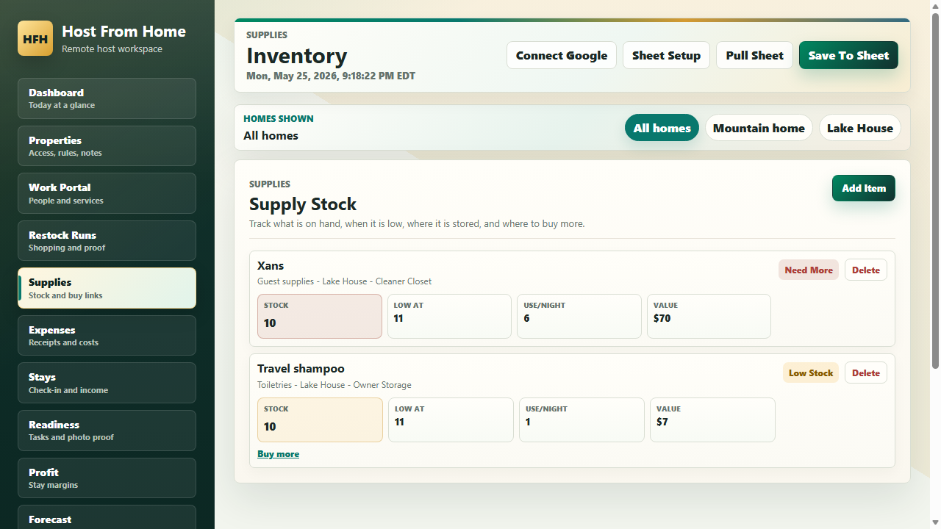Click the Supply Stock heading
941x529 pixels.
point(303,204)
